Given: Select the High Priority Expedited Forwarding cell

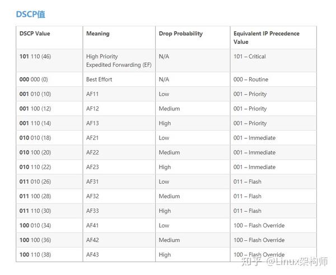Looking at the screenshot, I should 118,60.
